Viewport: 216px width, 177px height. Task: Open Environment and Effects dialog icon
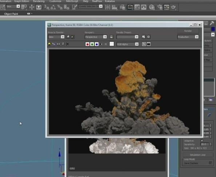148,37
